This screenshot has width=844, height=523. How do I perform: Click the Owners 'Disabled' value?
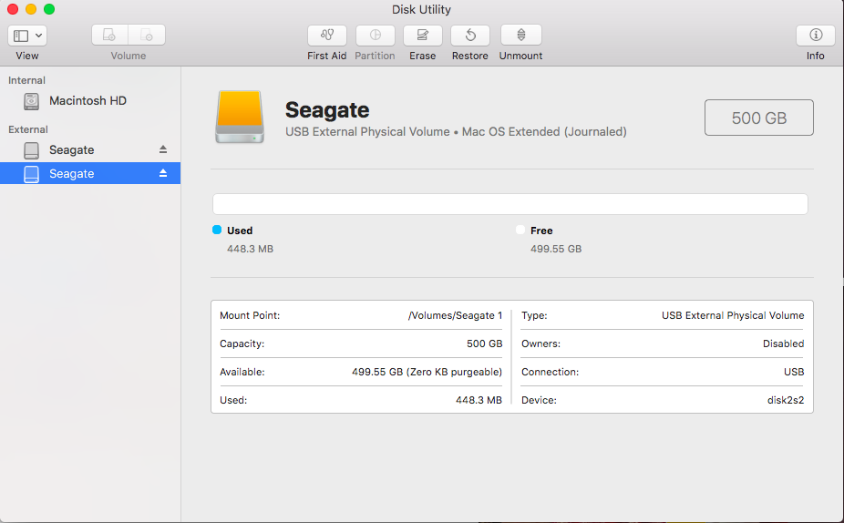point(783,344)
